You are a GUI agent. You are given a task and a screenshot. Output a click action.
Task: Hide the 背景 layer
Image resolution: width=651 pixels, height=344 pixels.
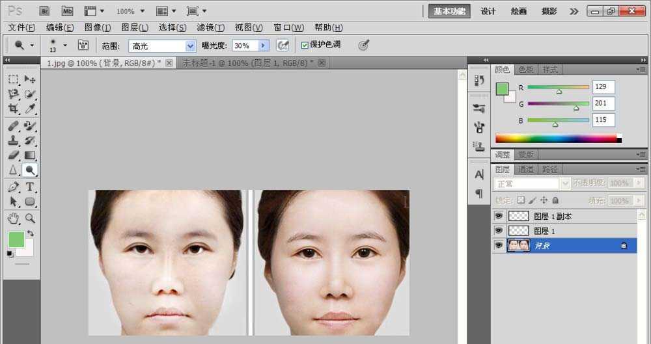(499, 245)
